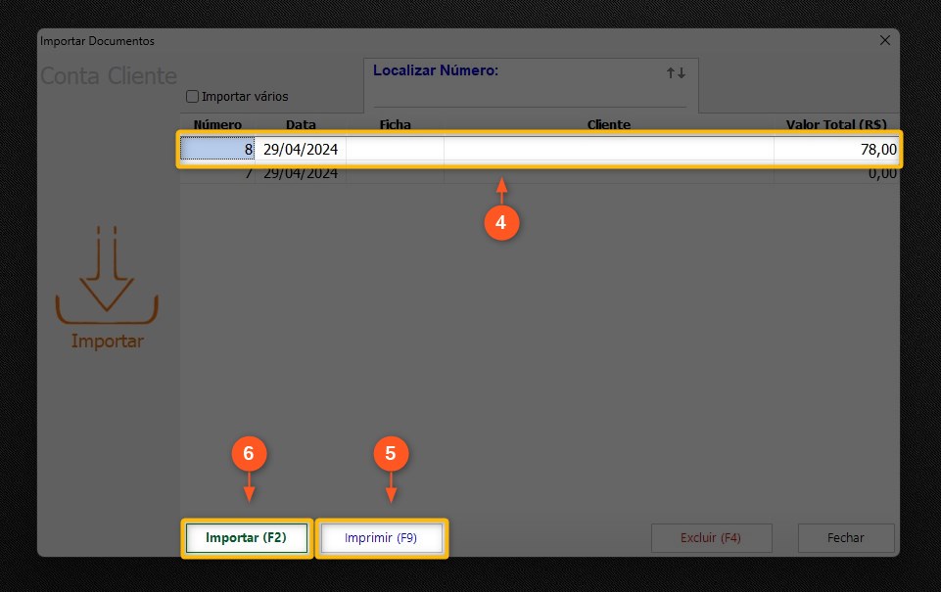Click the Cliente column header
This screenshot has height=592, width=941.
tap(608, 125)
